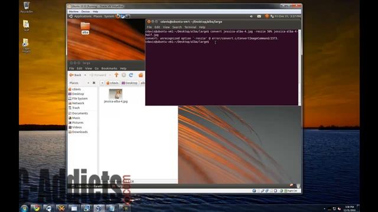Click the path bar left scroll arrow

102,83
